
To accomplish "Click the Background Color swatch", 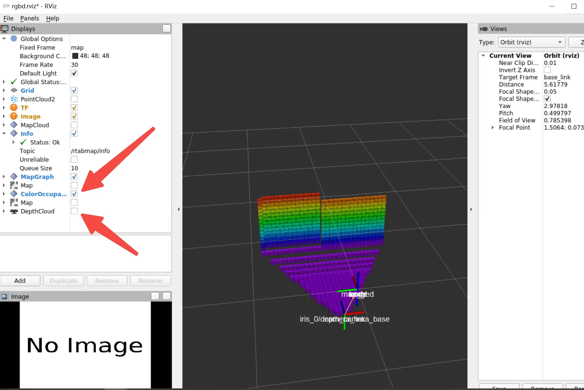I will point(75,56).
